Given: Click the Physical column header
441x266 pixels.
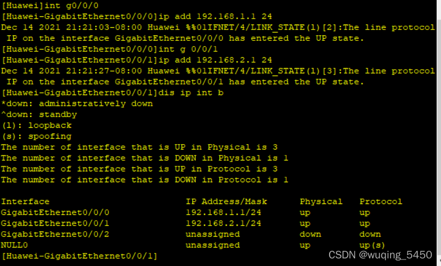Looking at the screenshot, I should 321,201.
